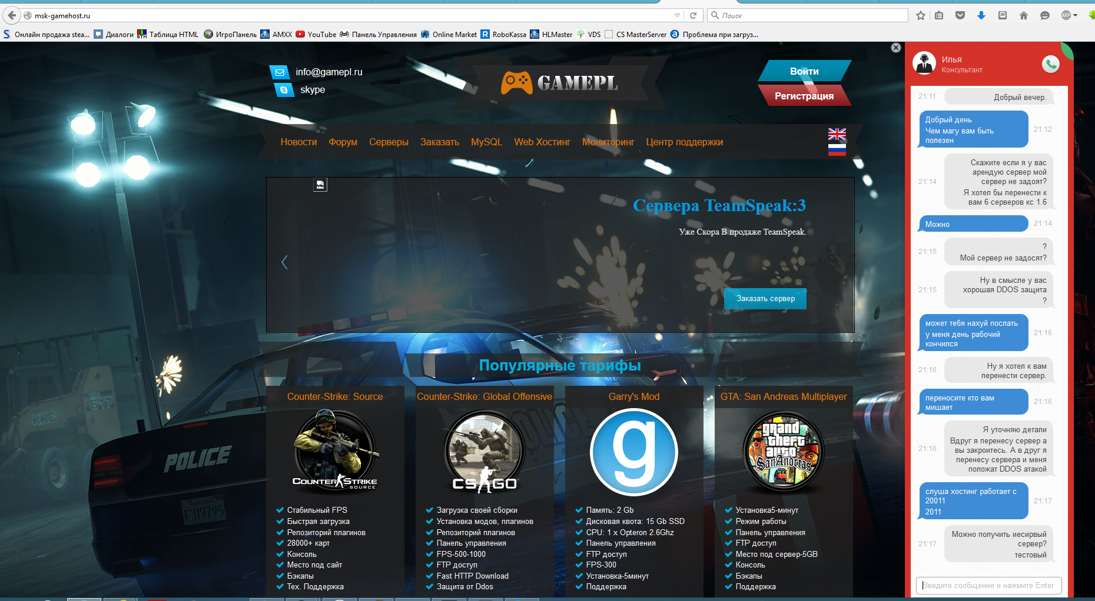Open the Garry's Mod tariff title
Viewport: 1095px width, 601px height.
(634, 397)
